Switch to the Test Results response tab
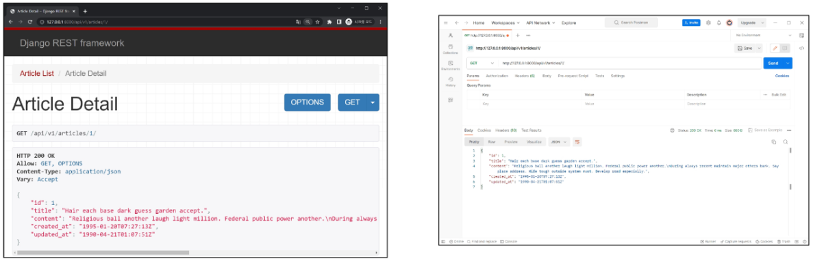Screen dimensions: 813x261 click(x=531, y=130)
